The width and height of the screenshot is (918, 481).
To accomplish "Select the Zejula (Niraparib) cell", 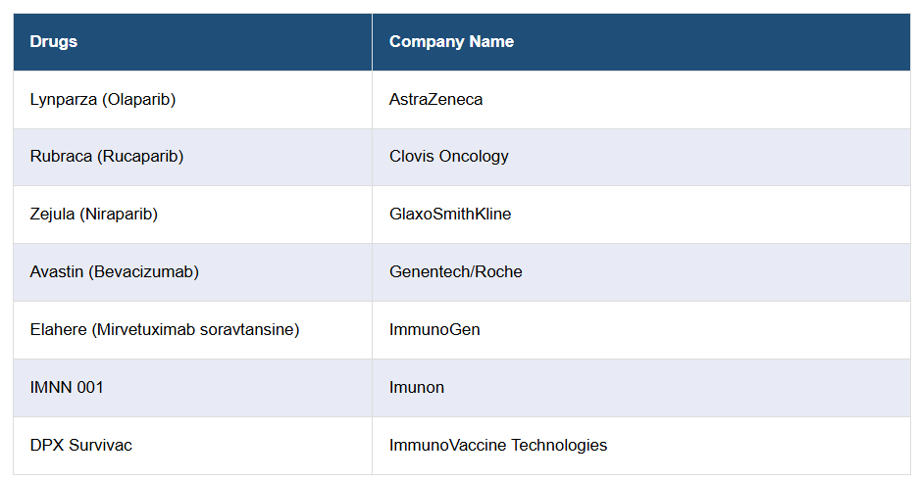I will coord(94,214).
